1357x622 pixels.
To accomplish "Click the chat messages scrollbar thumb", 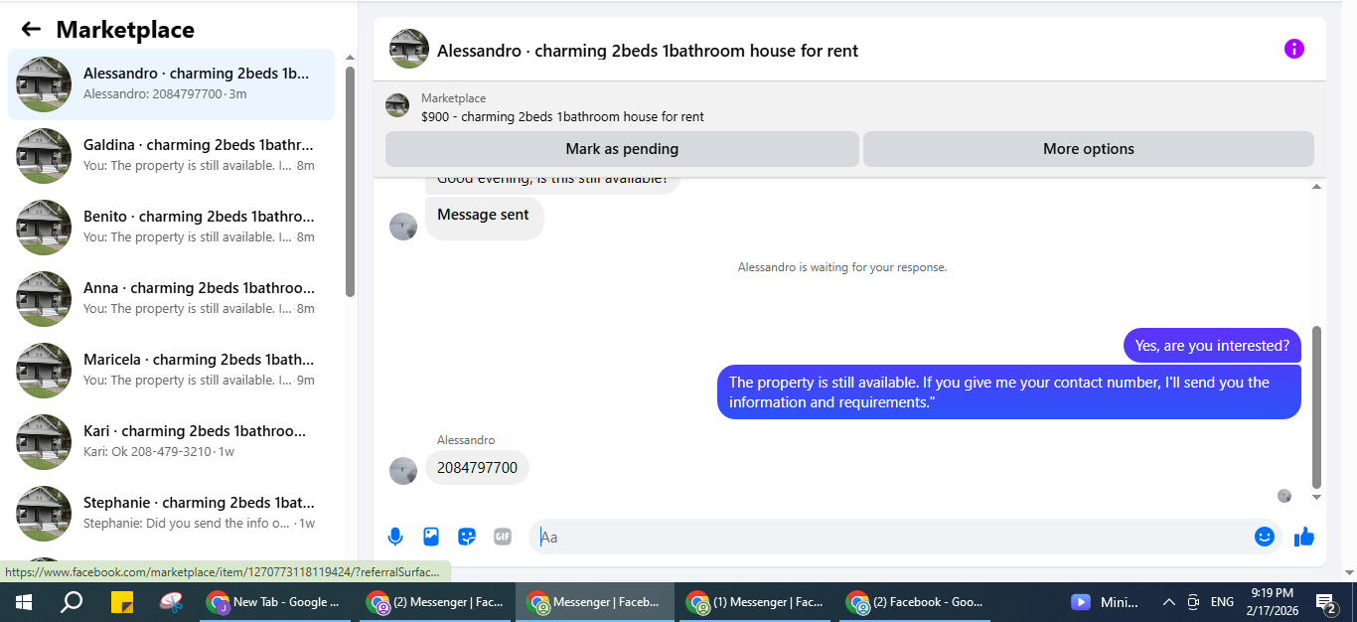I will coord(1317,407).
